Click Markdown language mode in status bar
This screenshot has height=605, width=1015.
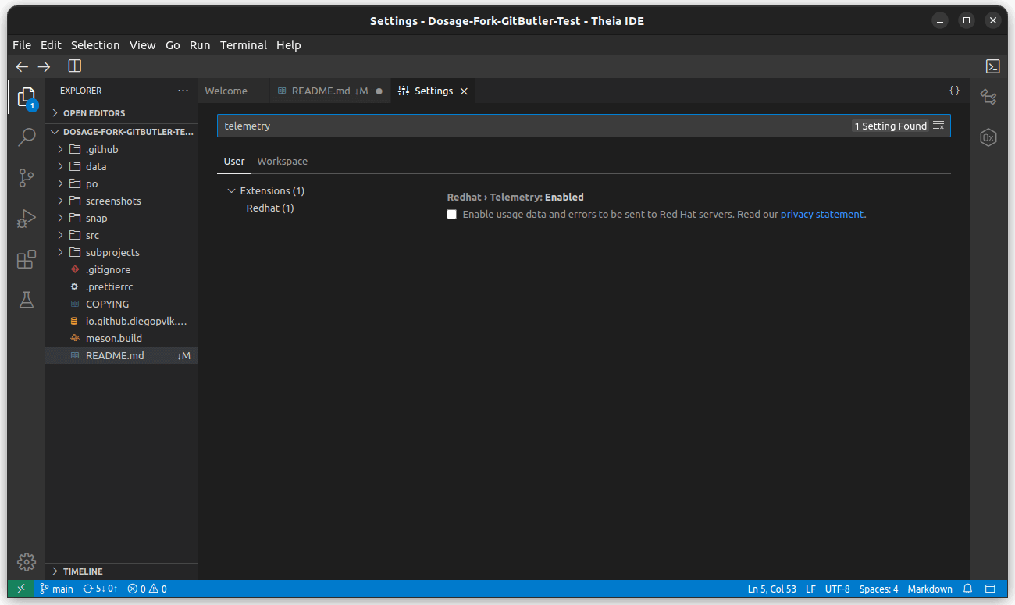(x=930, y=589)
